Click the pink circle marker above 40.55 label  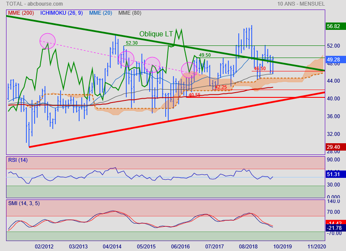pyautogui.click(x=189, y=70)
